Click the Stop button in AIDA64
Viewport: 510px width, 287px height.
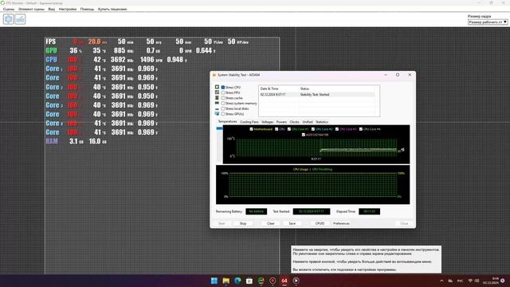(243, 223)
